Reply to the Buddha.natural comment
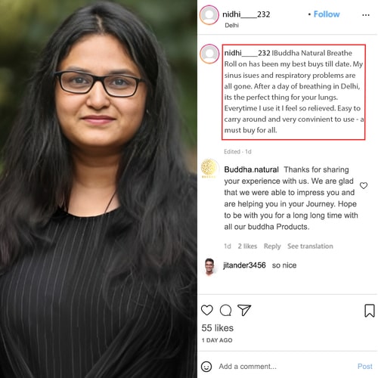378x378 pixels. coord(272,246)
